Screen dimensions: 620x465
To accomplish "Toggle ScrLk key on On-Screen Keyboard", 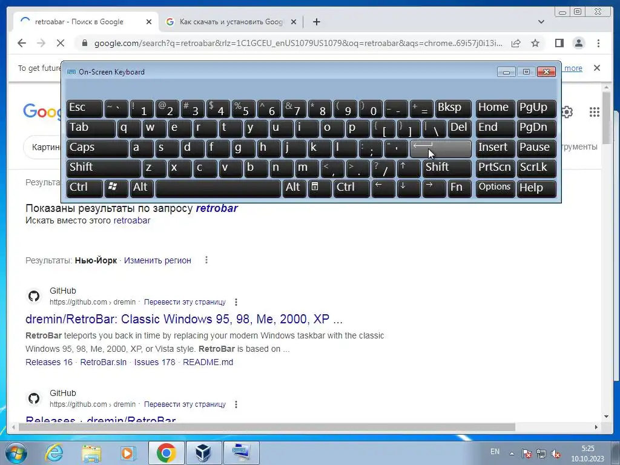I will click(x=536, y=168).
